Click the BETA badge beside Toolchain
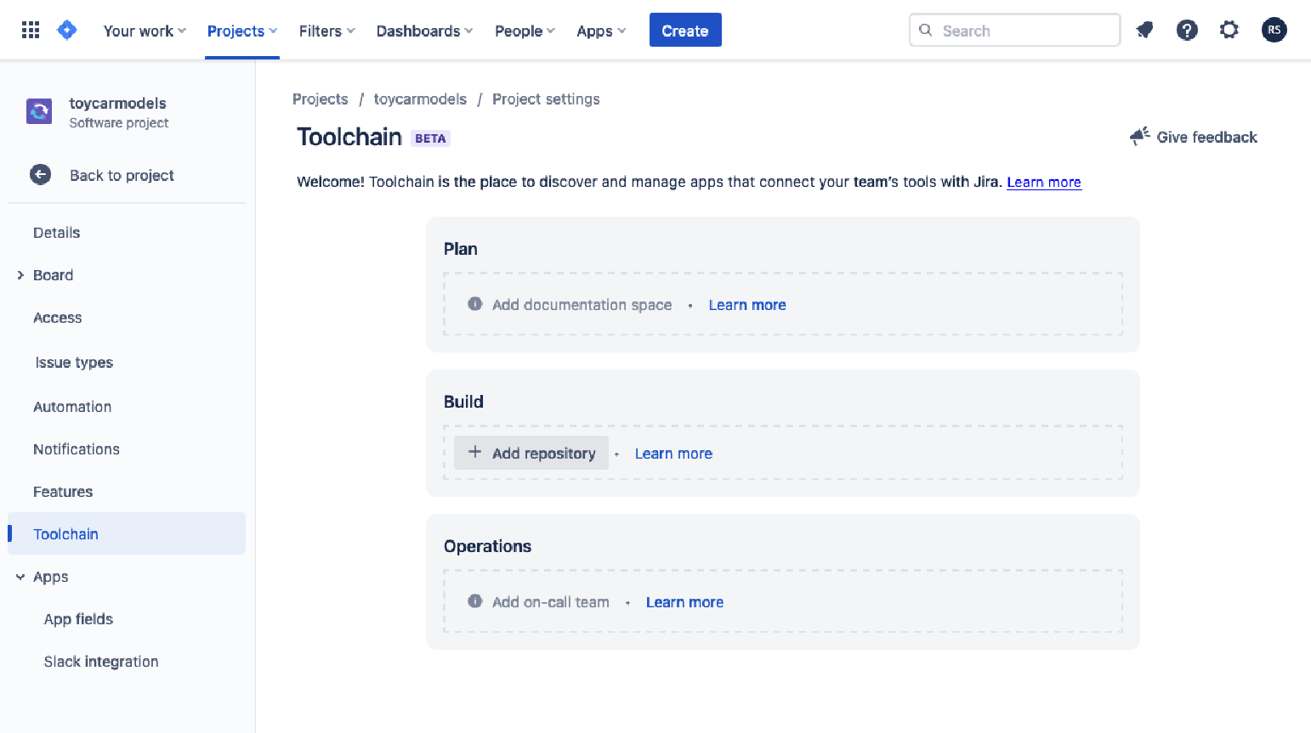 430,138
